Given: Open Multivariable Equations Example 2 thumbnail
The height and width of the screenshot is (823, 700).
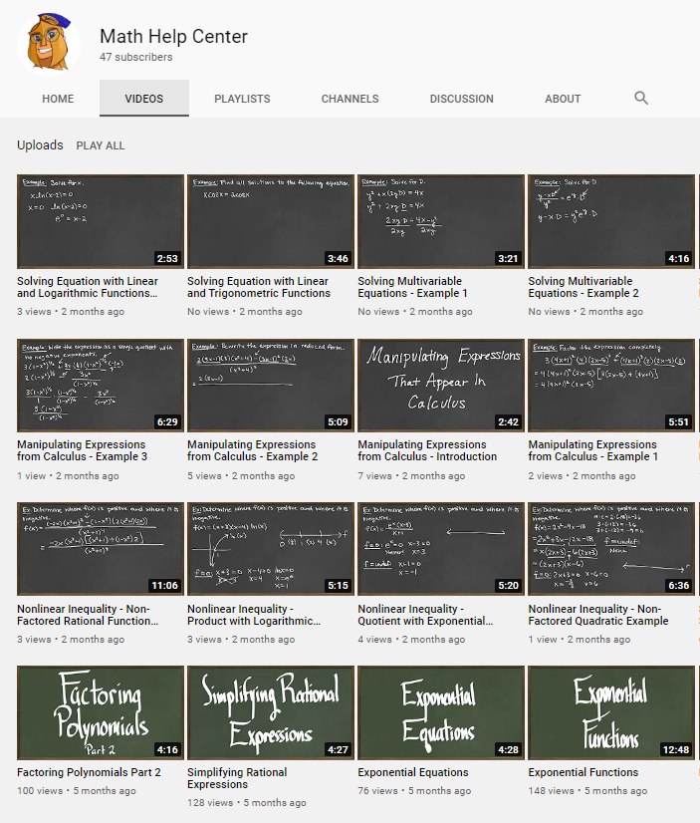Looking at the screenshot, I should [x=611, y=221].
